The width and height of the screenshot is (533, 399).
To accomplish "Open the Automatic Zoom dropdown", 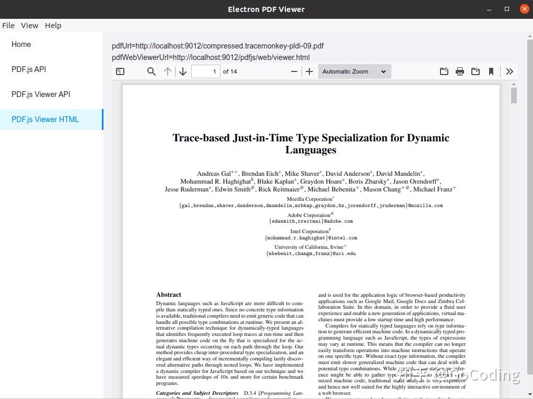I will pyautogui.click(x=354, y=71).
